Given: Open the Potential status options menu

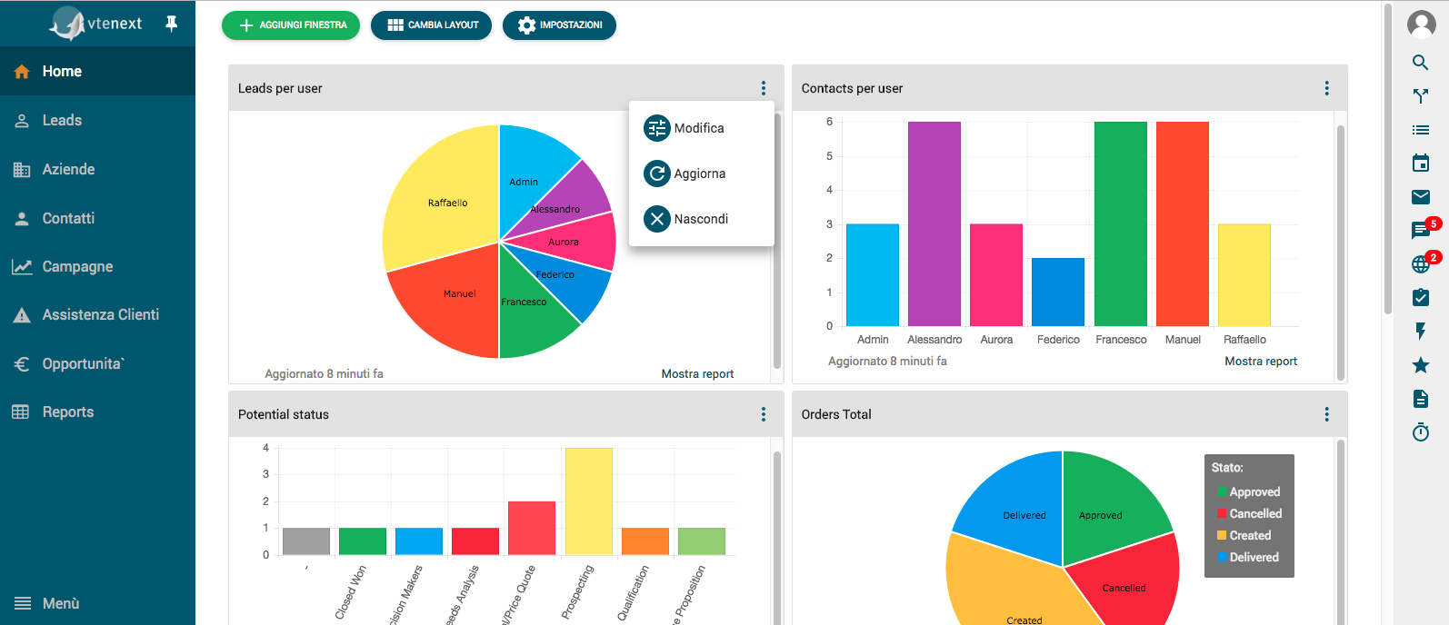Looking at the screenshot, I should pos(764,414).
